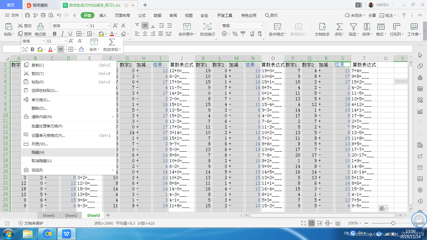Click the Print icon in quick access bar
Screen dimensions: 427x240
[x=43, y=15]
